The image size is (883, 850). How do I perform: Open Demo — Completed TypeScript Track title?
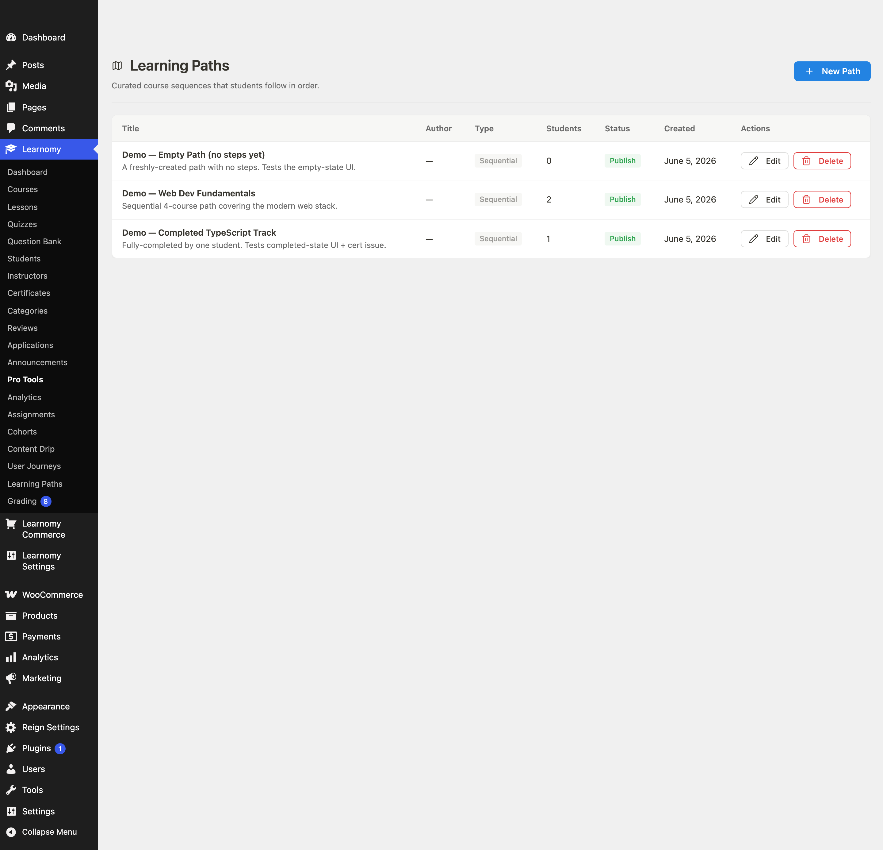click(199, 233)
